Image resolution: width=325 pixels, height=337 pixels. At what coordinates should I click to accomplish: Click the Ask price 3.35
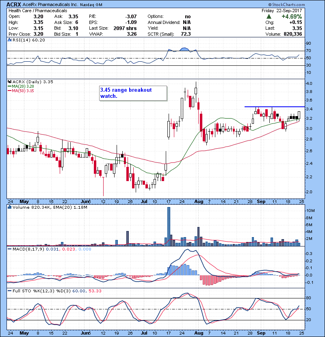74,17
